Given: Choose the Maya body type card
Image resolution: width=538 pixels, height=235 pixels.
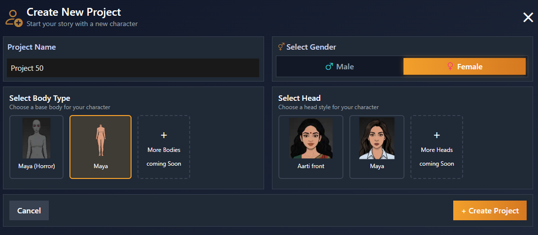Looking at the screenshot, I should [101, 147].
